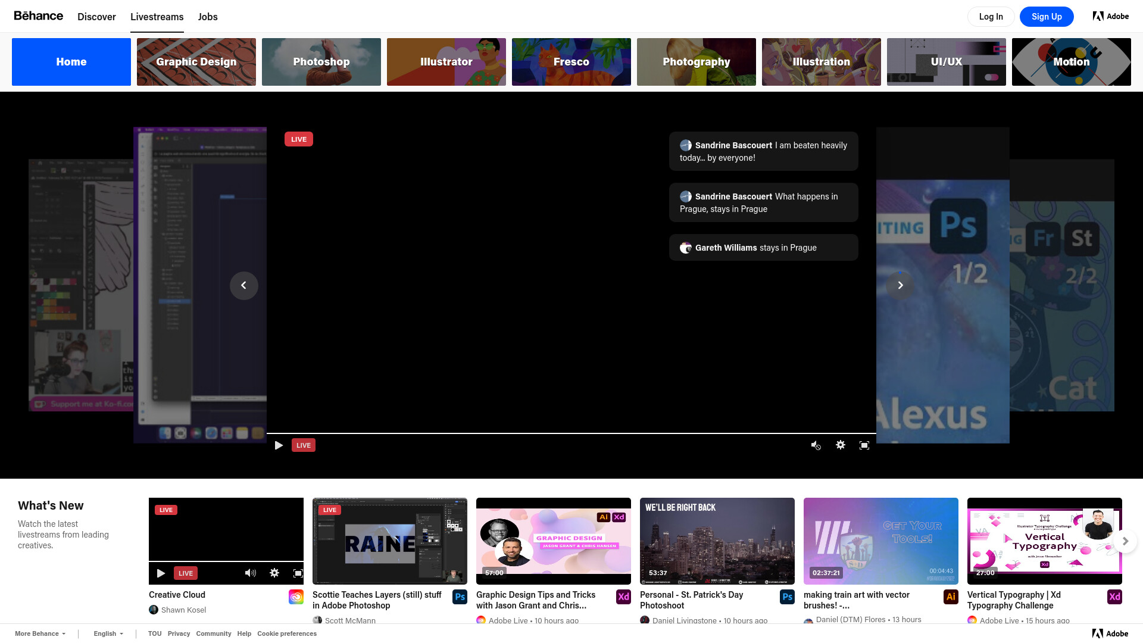This screenshot has width=1143, height=643.
Task: Click Photoshop icon next to Scottie Teaches Layers
Action: 460,597
